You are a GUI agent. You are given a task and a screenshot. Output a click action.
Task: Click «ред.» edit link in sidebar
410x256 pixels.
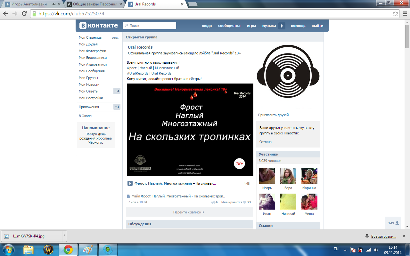tap(115, 37)
